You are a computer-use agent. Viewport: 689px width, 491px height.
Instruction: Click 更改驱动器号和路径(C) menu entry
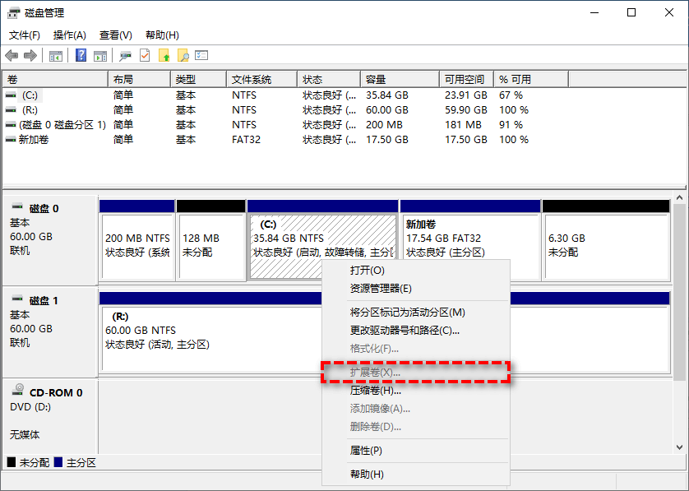click(x=405, y=331)
